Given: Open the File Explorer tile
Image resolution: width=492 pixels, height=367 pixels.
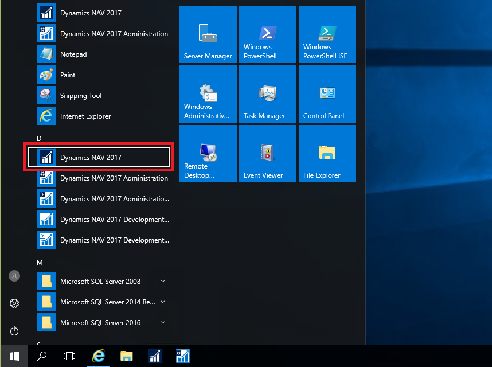Looking at the screenshot, I should pyautogui.click(x=327, y=153).
